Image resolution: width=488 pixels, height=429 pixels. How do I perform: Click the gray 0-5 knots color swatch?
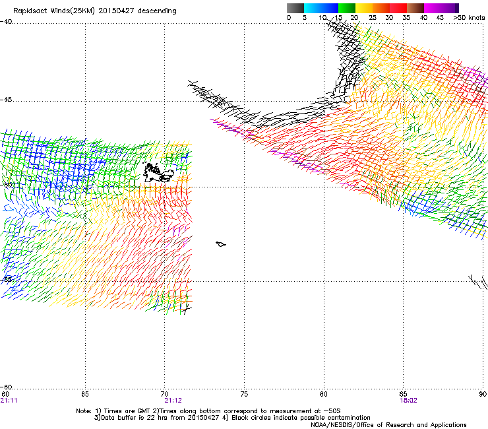295,8
